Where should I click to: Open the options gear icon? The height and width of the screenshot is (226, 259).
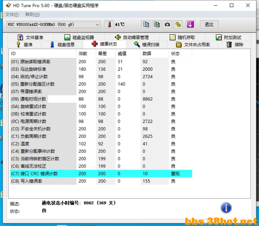pos(178,25)
